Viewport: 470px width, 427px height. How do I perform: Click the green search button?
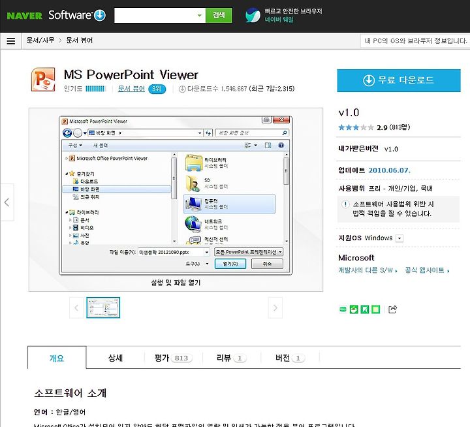click(x=219, y=15)
